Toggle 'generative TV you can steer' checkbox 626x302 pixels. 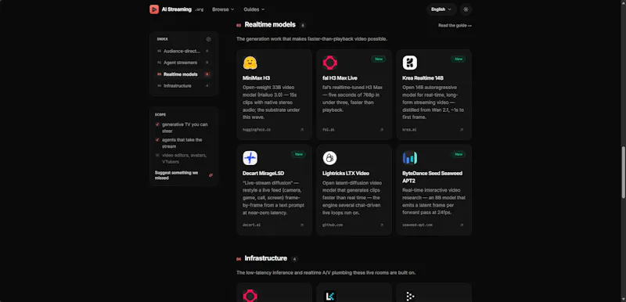tap(157, 124)
